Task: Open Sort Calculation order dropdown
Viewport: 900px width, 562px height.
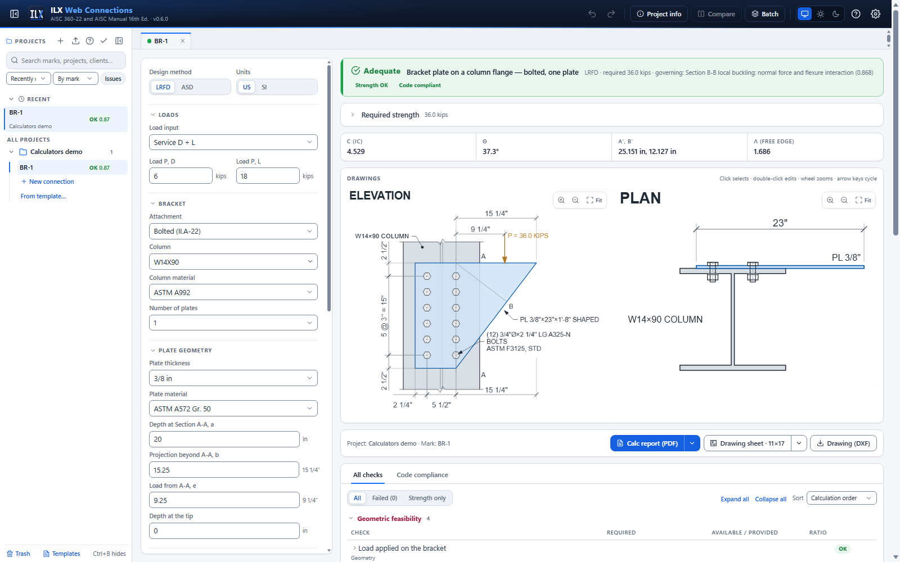Action: pyautogui.click(x=841, y=498)
